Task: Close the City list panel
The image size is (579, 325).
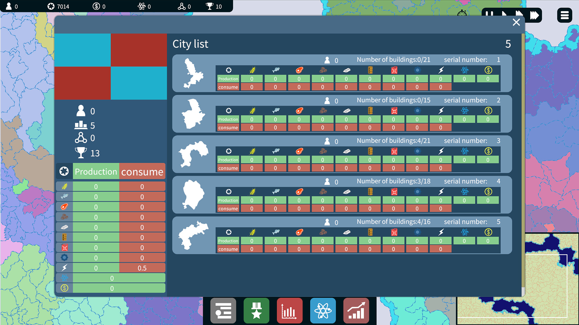Action: [516, 22]
